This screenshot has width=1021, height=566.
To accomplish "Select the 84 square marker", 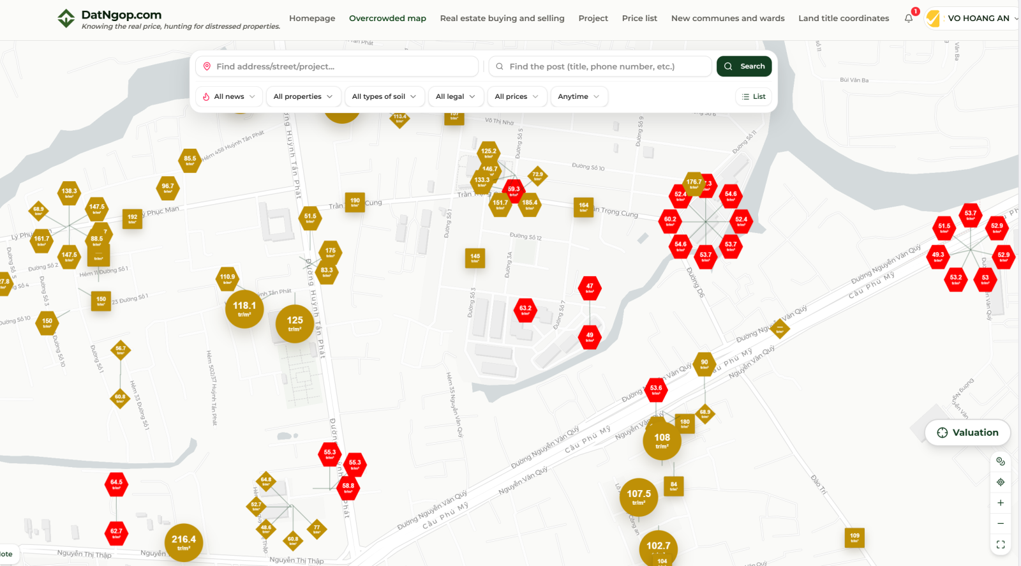I will (674, 486).
